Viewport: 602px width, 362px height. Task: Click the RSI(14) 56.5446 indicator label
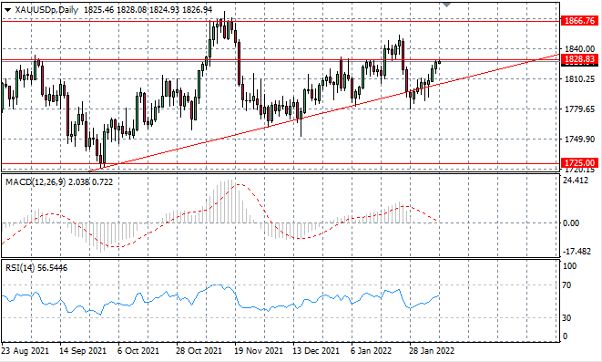[36, 267]
